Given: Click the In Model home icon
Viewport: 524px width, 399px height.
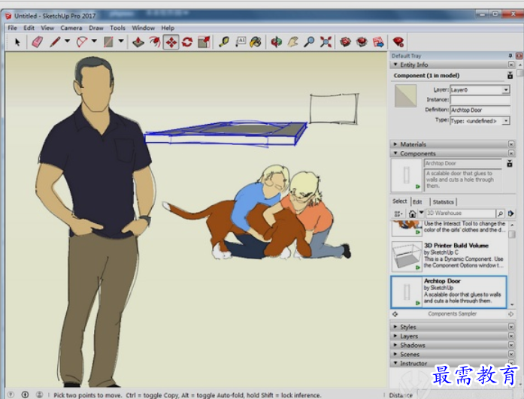Looking at the screenshot, I should [413, 213].
